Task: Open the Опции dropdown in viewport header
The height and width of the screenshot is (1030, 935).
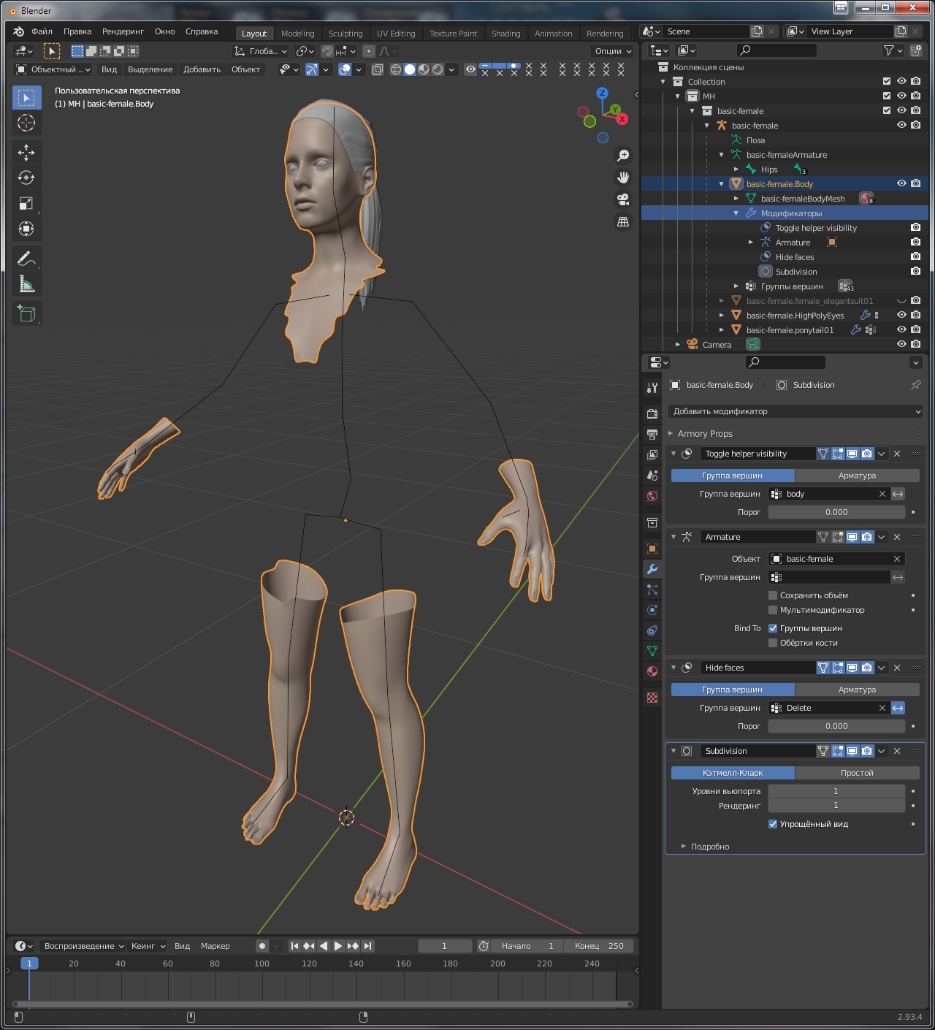Action: tap(613, 51)
